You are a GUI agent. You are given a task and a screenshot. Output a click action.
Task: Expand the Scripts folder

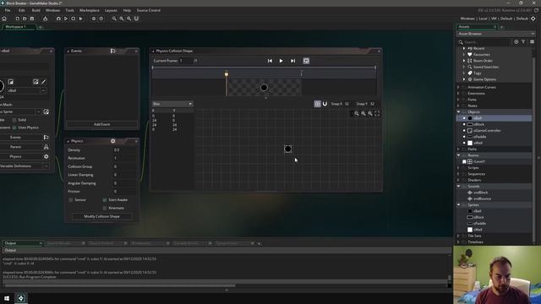point(458,168)
